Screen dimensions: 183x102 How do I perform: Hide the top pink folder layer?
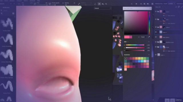pos(156,11)
